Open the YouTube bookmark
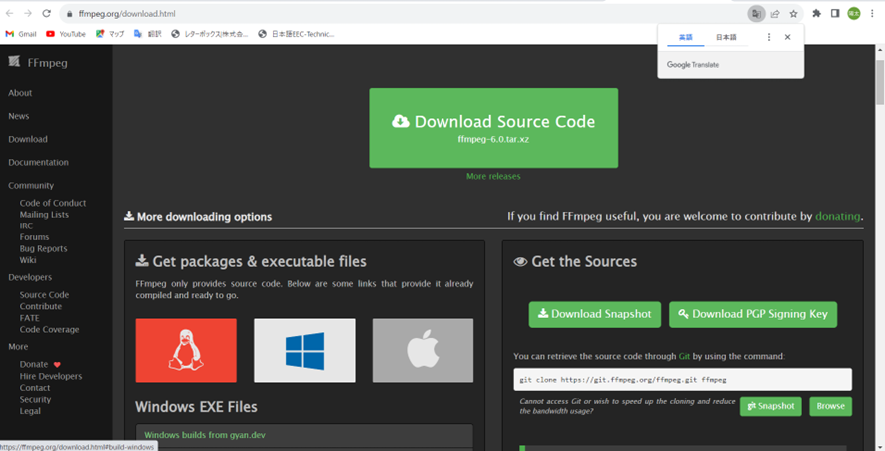This screenshot has width=885, height=451. pos(66,34)
